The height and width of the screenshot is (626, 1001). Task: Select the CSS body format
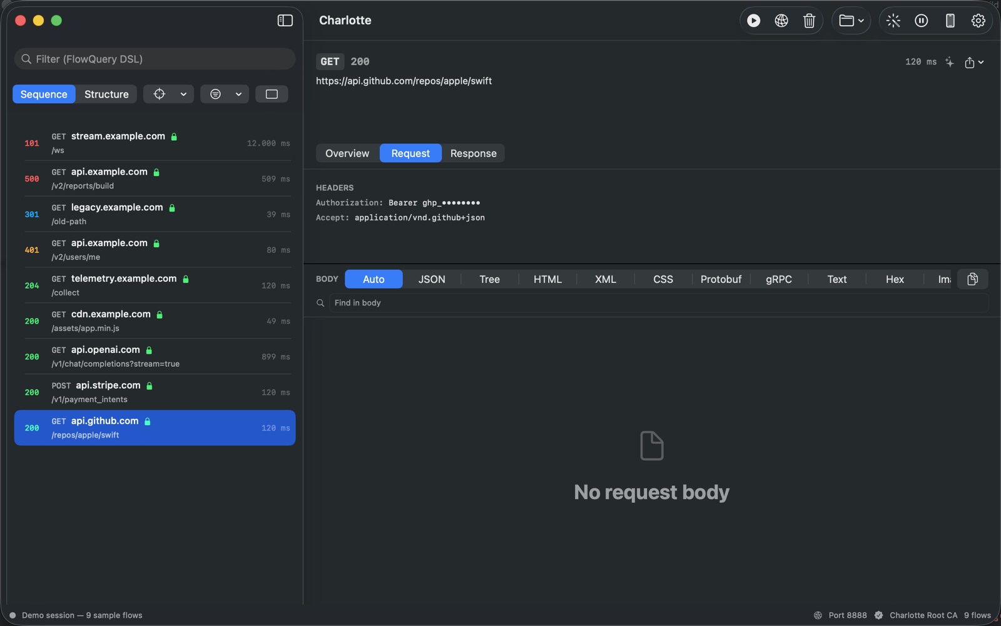[x=663, y=279]
